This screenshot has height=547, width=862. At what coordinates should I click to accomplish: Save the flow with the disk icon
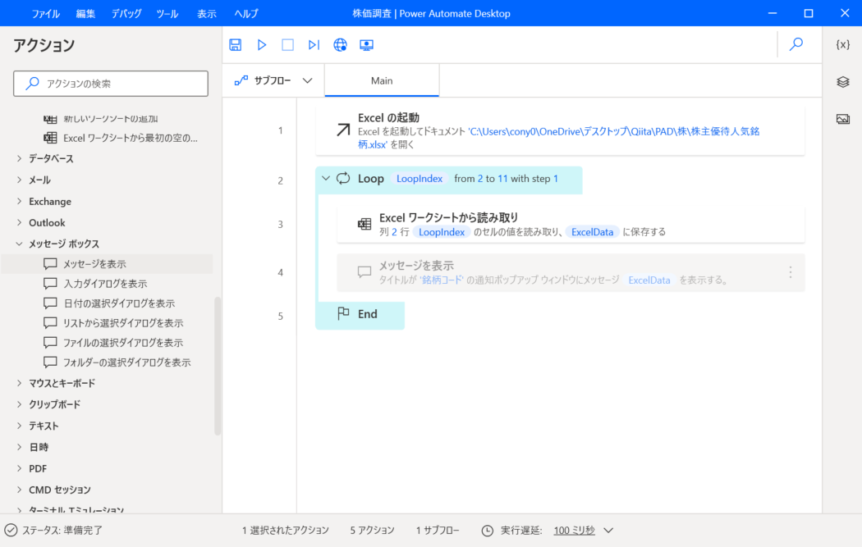(x=236, y=45)
